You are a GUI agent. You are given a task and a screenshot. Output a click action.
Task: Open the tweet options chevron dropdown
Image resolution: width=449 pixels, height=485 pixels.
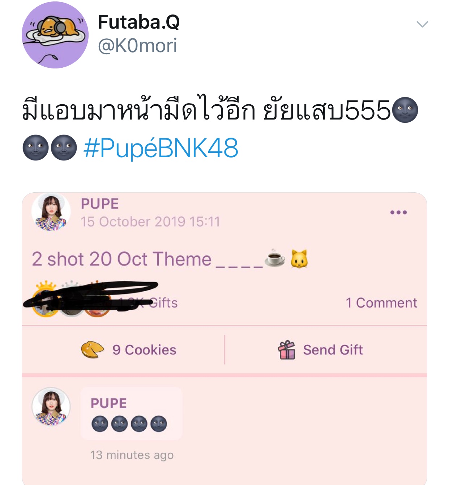coord(422,24)
